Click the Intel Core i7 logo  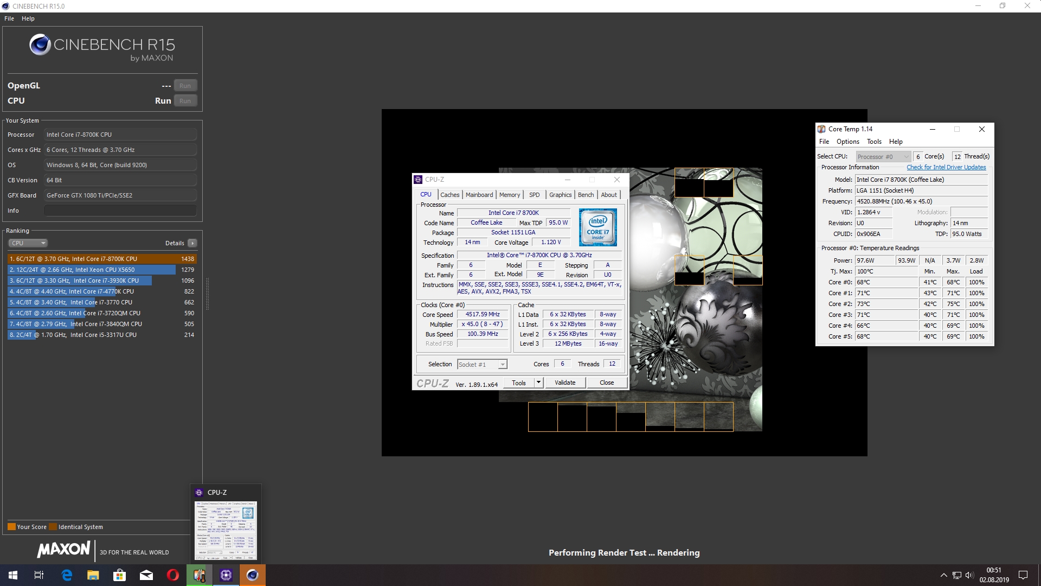tap(597, 227)
